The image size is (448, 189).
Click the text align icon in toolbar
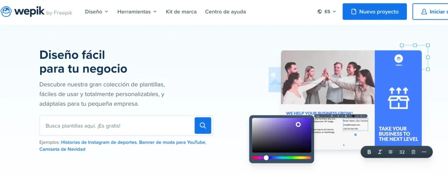[x=390, y=152]
